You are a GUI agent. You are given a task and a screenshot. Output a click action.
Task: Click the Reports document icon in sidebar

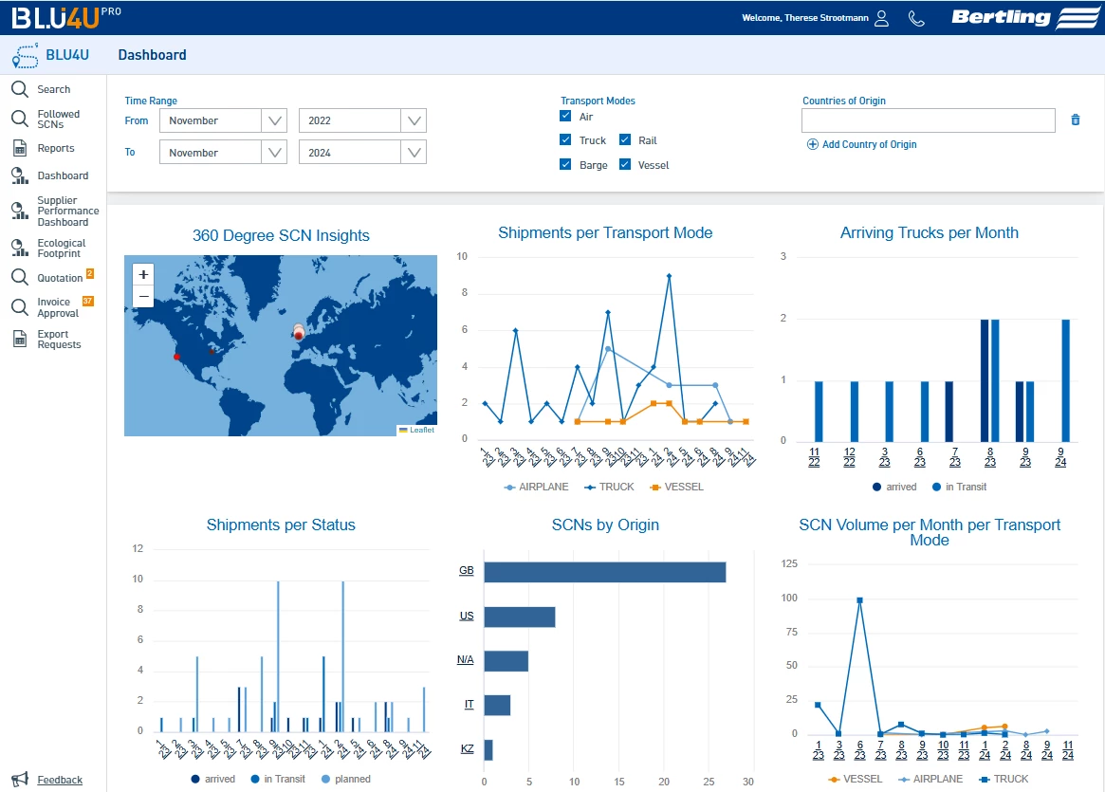[x=19, y=148]
